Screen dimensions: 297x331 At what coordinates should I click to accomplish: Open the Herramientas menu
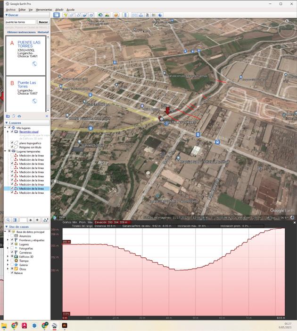click(x=44, y=10)
